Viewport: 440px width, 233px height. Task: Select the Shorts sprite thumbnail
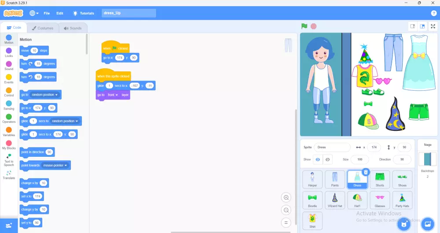380,179
